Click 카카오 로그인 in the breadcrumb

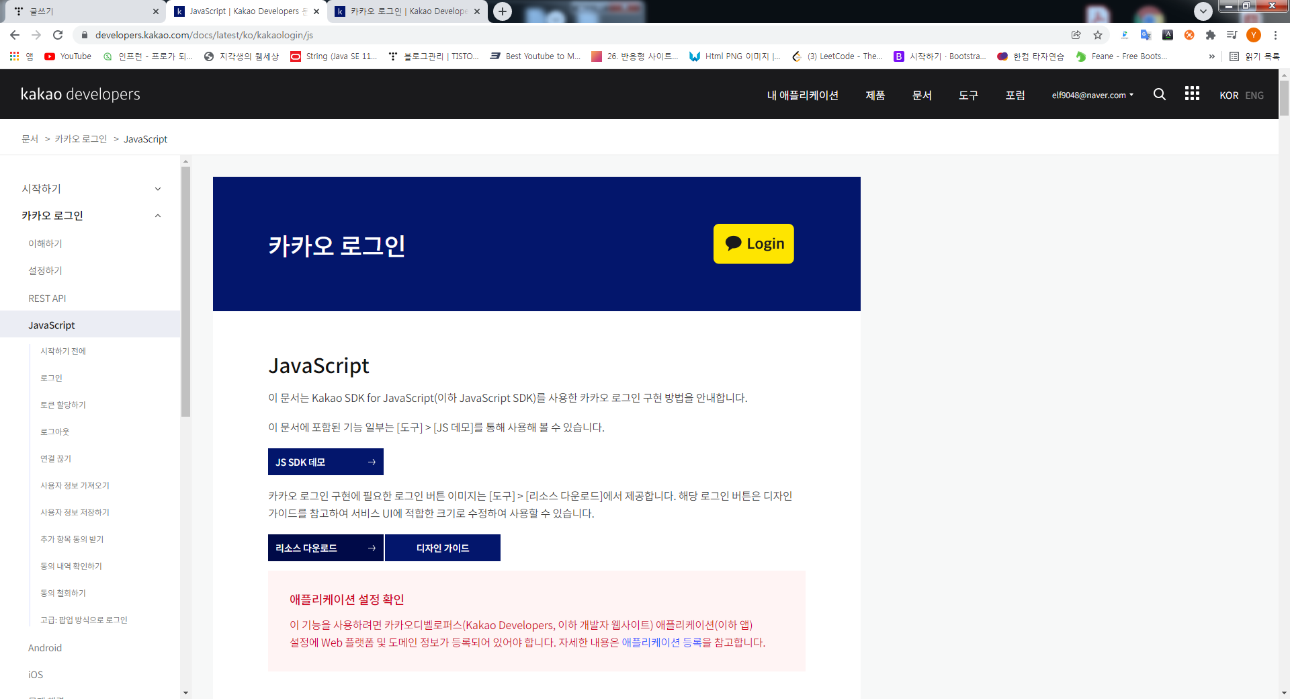tap(81, 139)
